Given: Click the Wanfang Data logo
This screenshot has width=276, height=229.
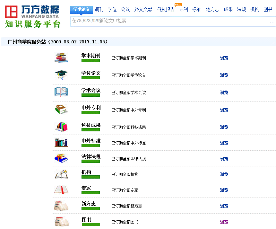Looking at the screenshot, I should pyautogui.click(x=32, y=12).
